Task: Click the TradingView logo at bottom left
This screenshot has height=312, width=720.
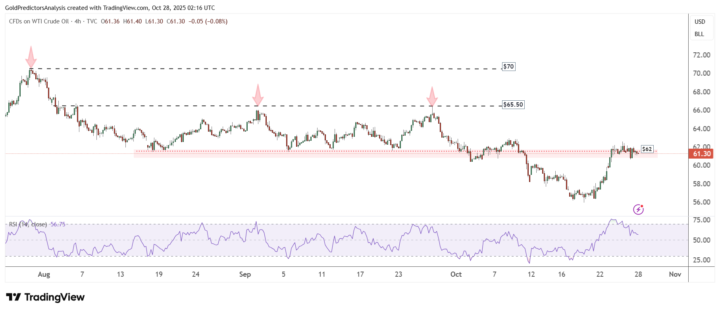Action: (45, 297)
